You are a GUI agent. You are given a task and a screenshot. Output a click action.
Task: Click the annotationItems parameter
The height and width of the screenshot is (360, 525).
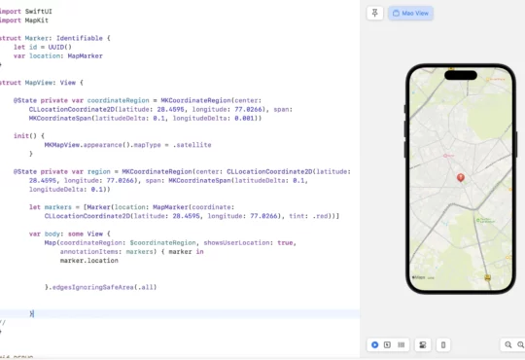coord(89,251)
